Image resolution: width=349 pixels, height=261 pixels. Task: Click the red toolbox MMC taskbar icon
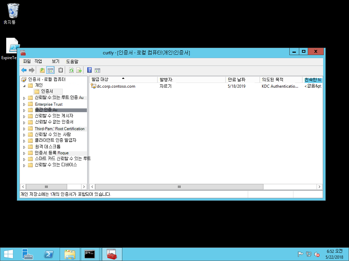(x=112, y=254)
